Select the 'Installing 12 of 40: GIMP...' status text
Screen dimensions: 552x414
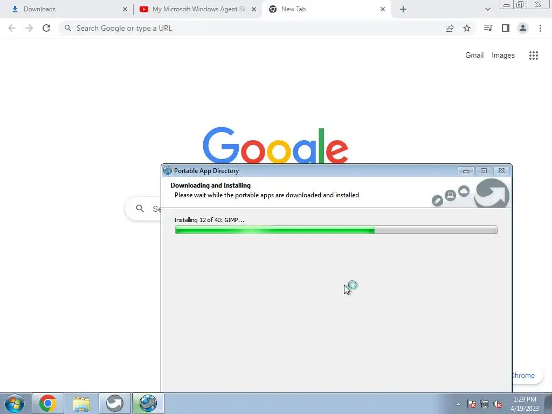click(x=209, y=220)
